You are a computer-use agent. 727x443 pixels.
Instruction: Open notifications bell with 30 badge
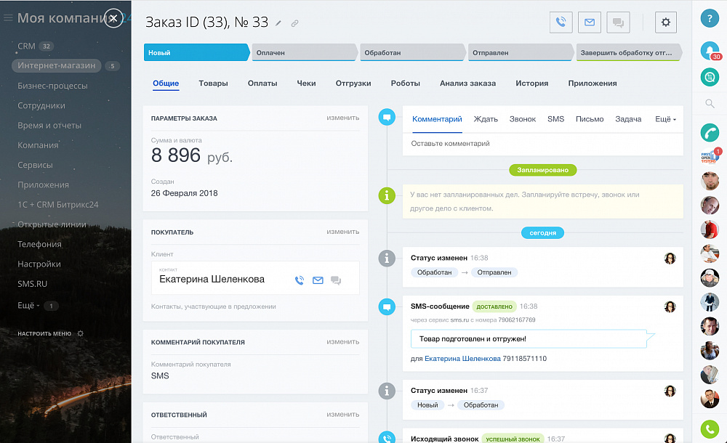710,51
